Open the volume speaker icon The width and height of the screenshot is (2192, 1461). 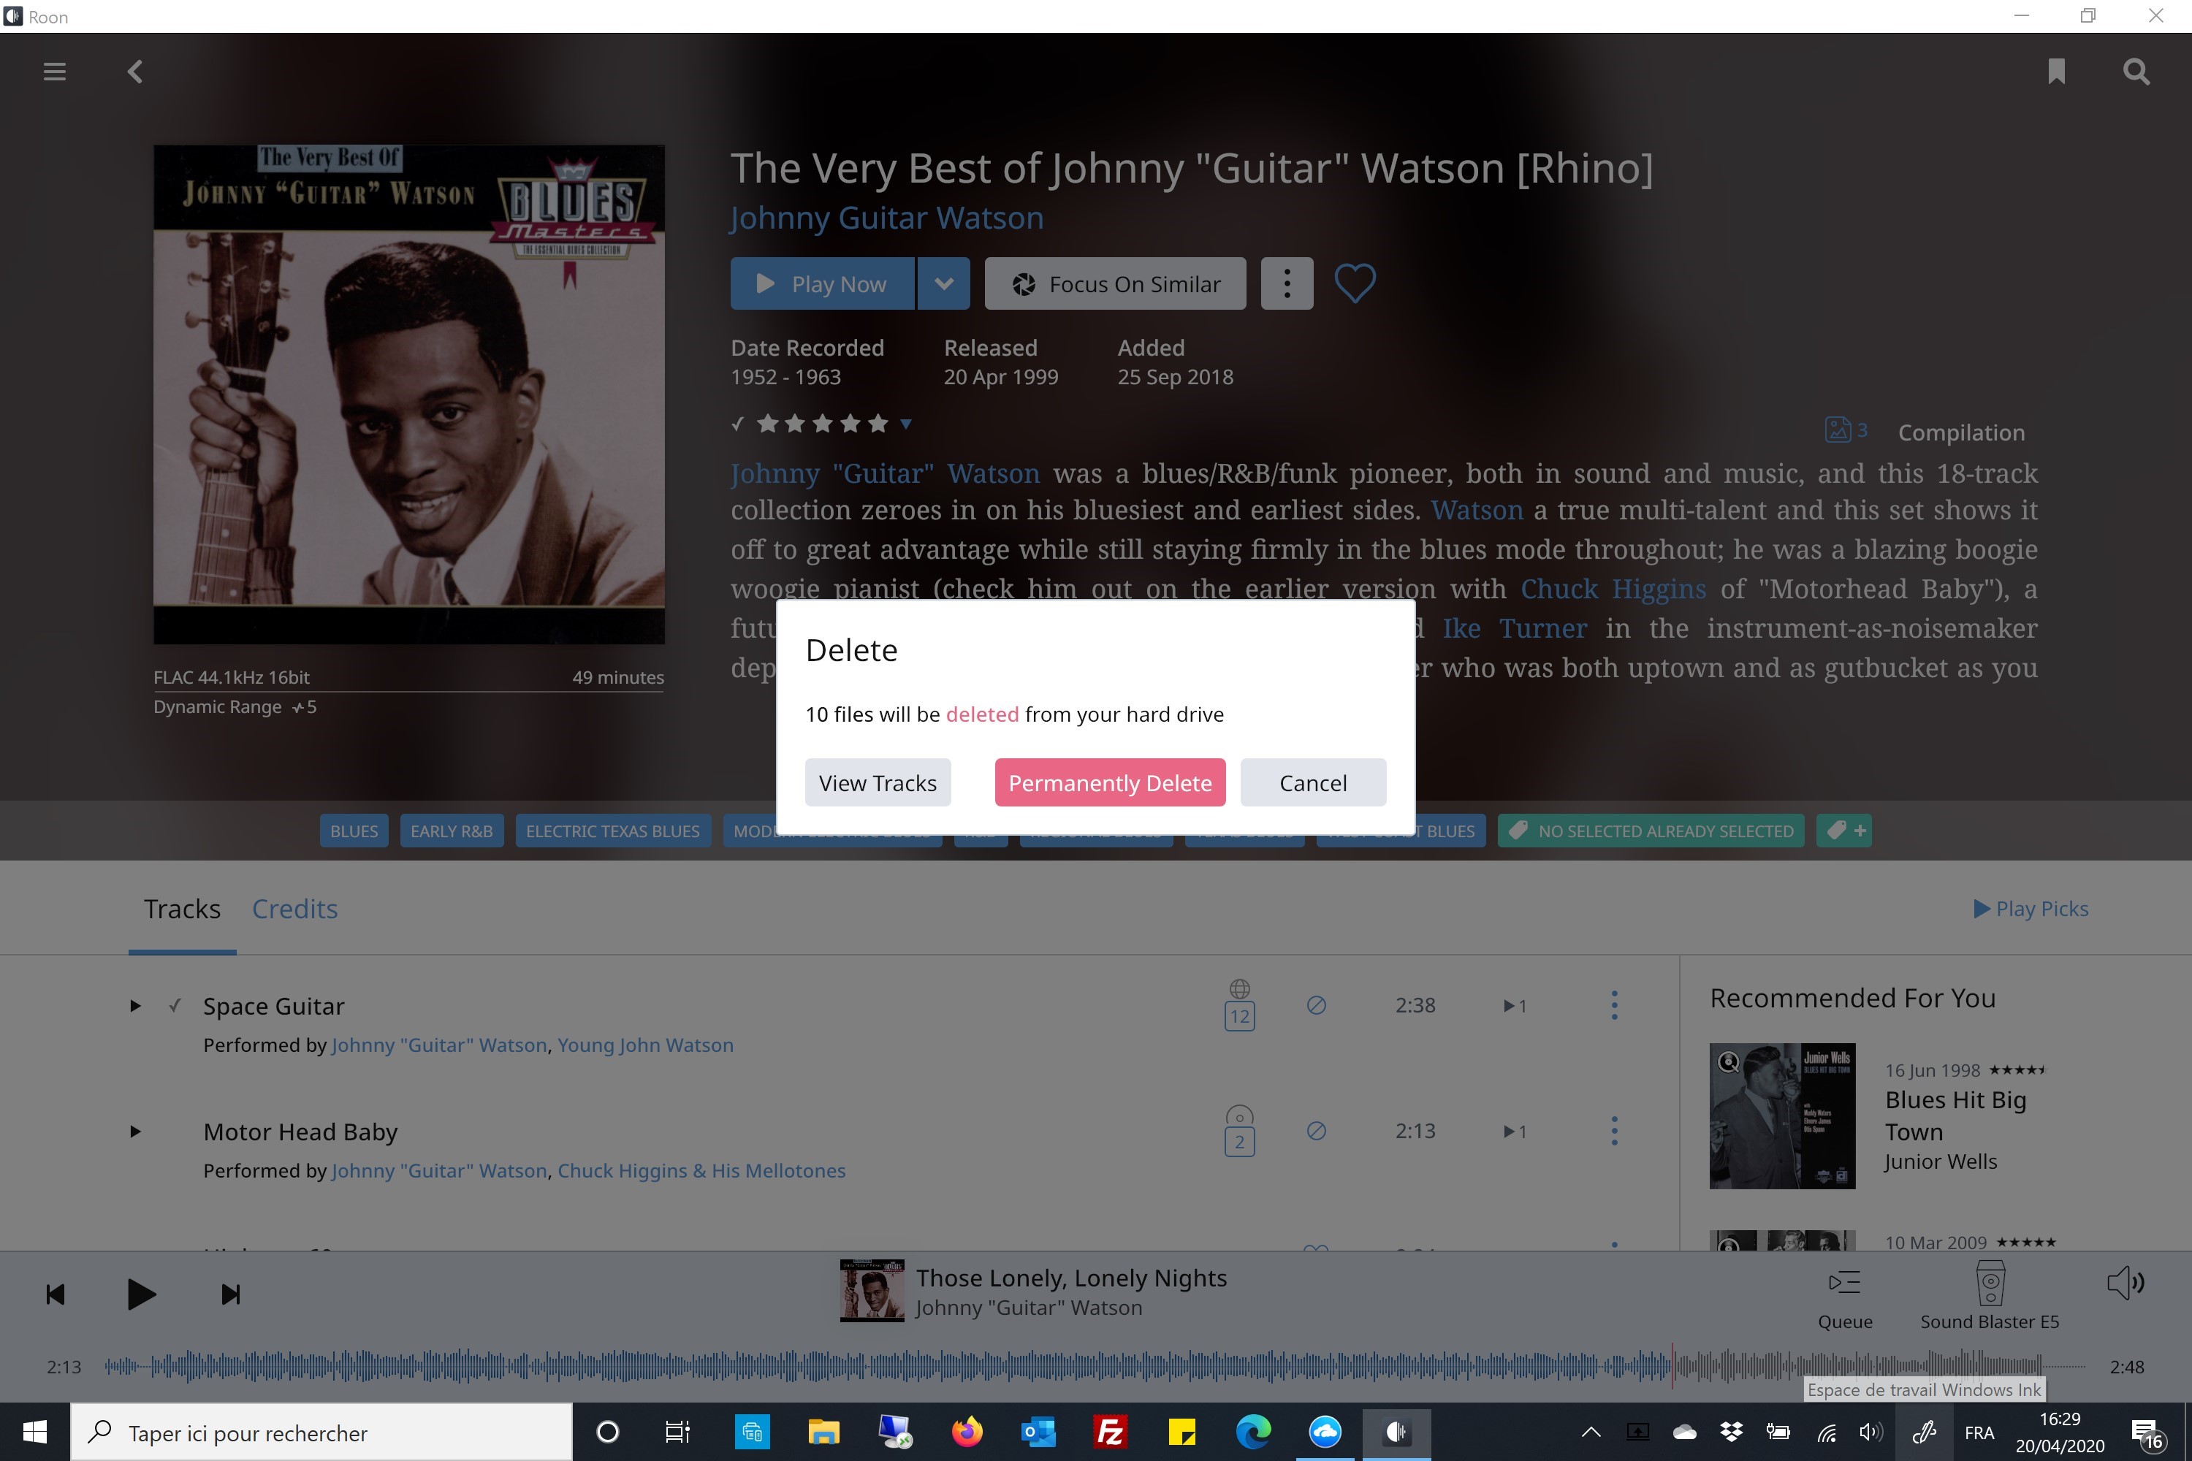click(x=2125, y=1283)
